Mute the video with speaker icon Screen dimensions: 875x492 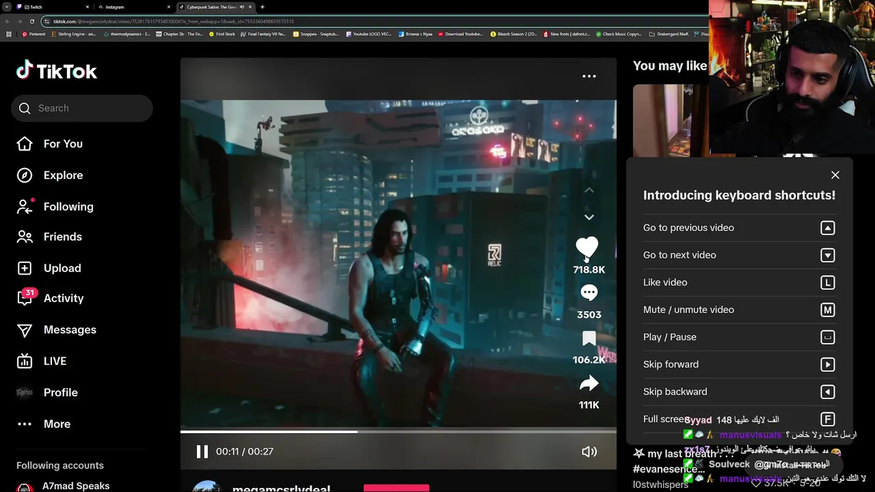[589, 452]
